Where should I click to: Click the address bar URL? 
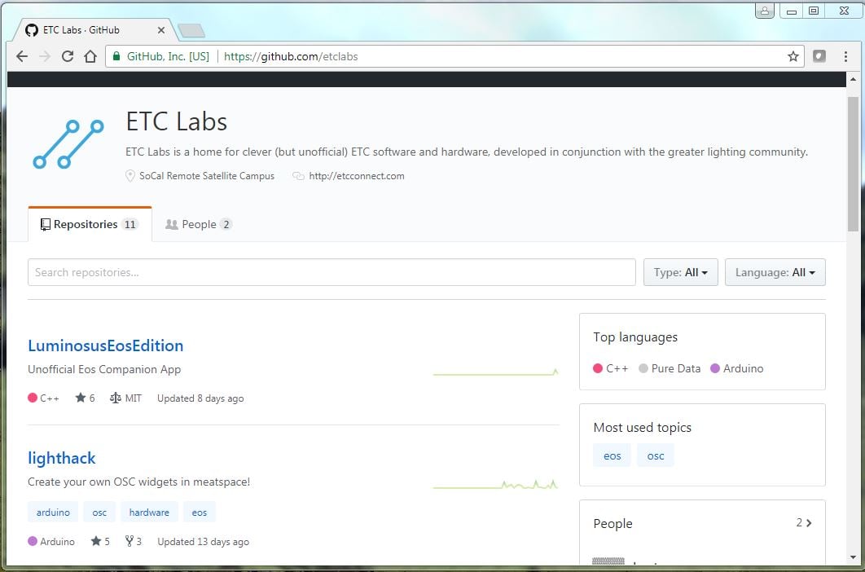click(291, 56)
